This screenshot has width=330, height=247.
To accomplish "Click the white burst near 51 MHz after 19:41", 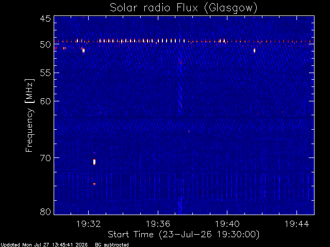I will coord(254,50).
